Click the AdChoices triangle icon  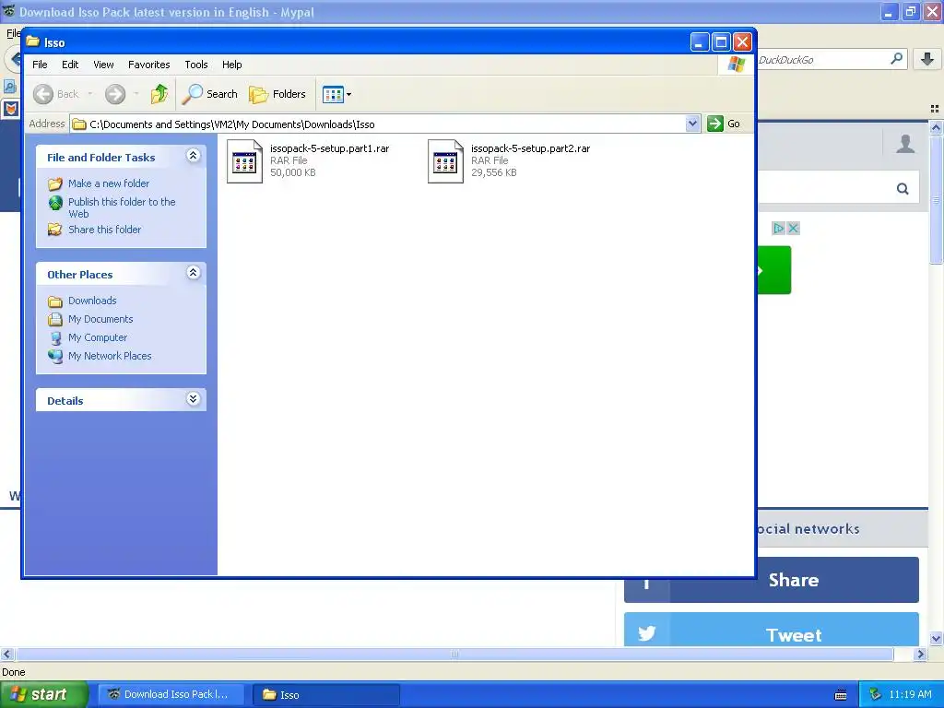coord(778,229)
